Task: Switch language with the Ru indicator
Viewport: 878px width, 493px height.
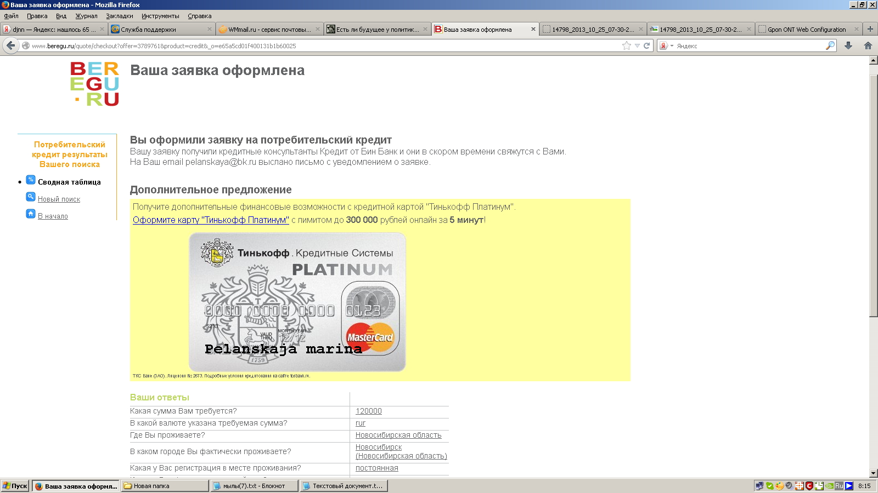Action: pyautogui.click(x=839, y=486)
